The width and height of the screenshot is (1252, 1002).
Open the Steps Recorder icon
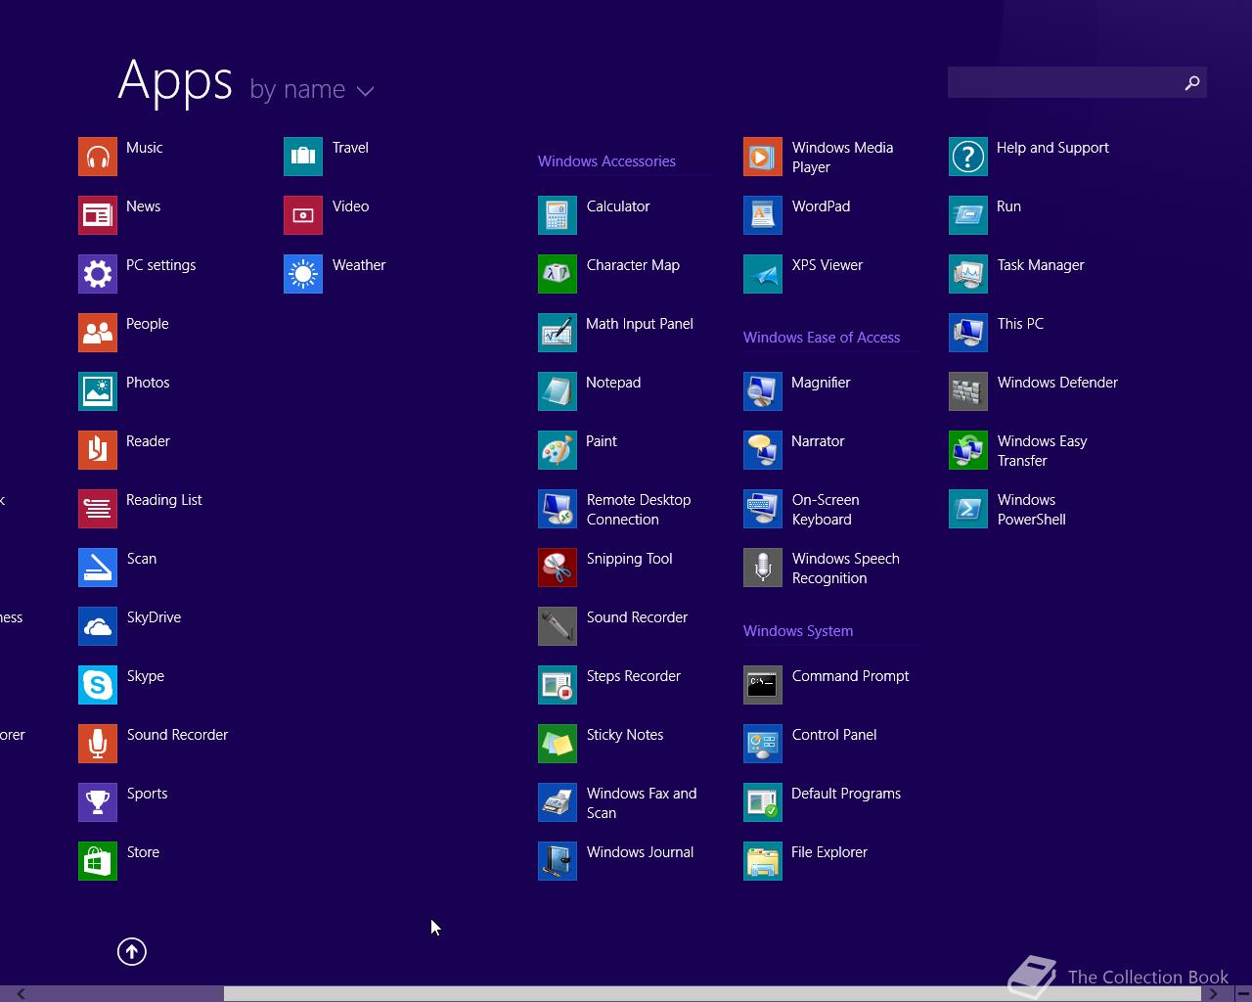(x=558, y=685)
